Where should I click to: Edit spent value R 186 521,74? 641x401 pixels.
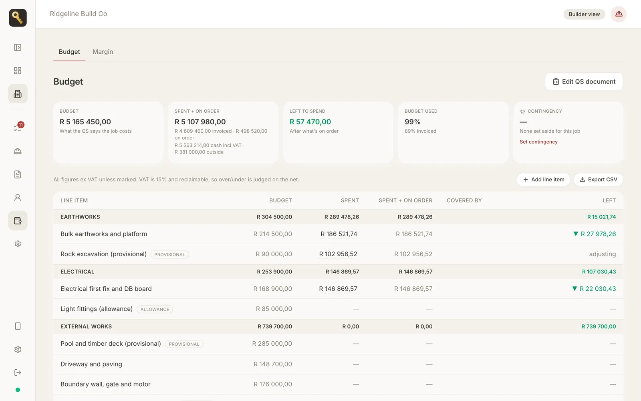(339, 234)
